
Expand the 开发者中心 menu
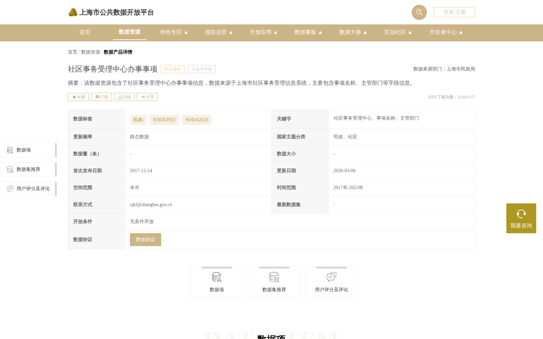pos(446,32)
